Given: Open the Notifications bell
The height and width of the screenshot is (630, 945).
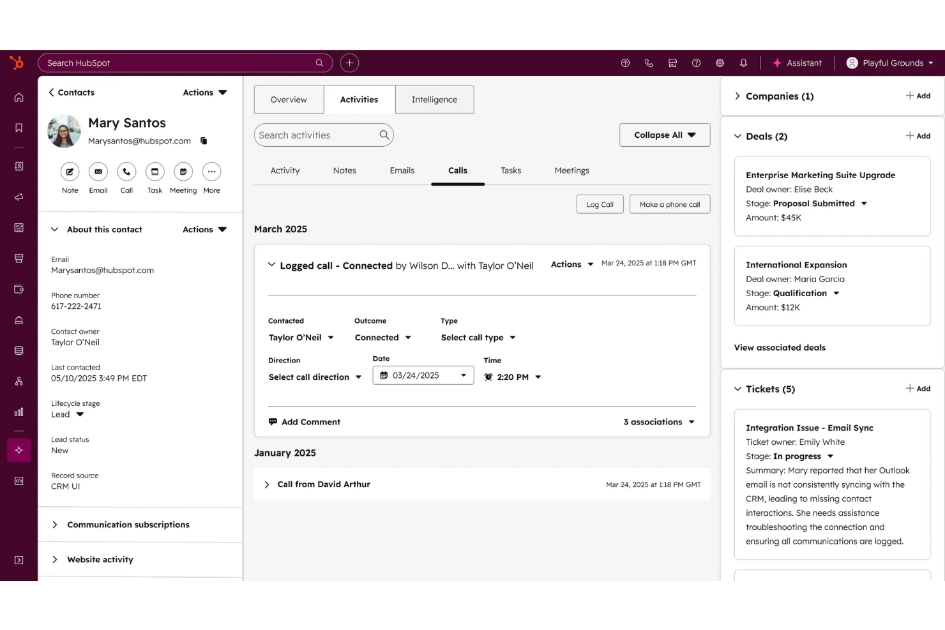Looking at the screenshot, I should tap(743, 63).
